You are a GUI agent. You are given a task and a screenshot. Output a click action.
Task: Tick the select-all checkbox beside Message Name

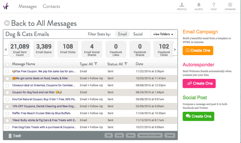(7, 64)
